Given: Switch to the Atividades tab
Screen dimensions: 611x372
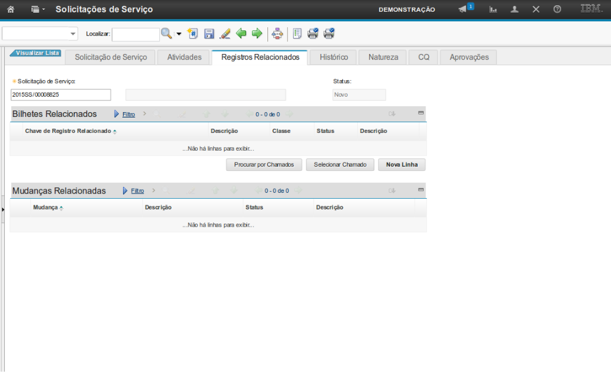Looking at the screenshot, I should click(x=184, y=58).
